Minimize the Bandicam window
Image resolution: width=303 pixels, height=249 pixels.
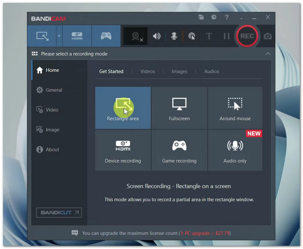coord(254,18)
